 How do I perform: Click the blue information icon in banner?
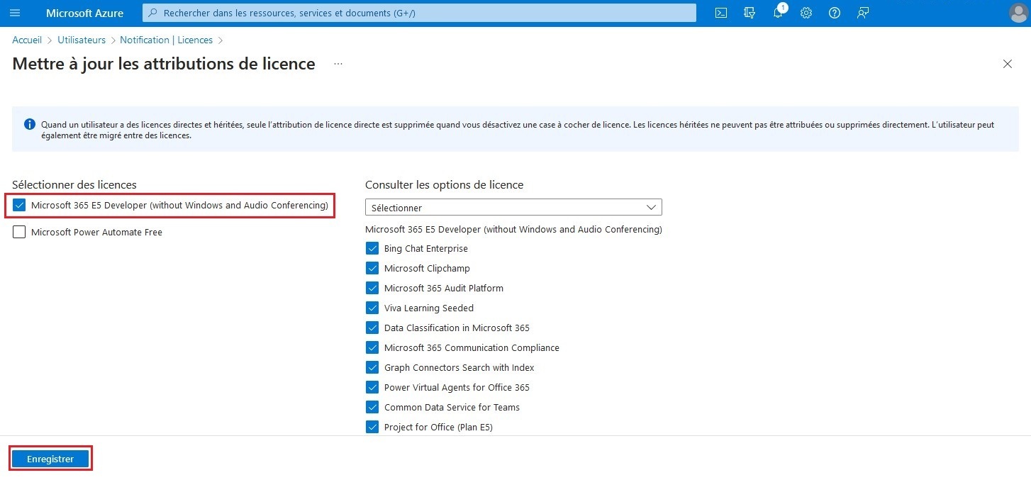(29, 124)
